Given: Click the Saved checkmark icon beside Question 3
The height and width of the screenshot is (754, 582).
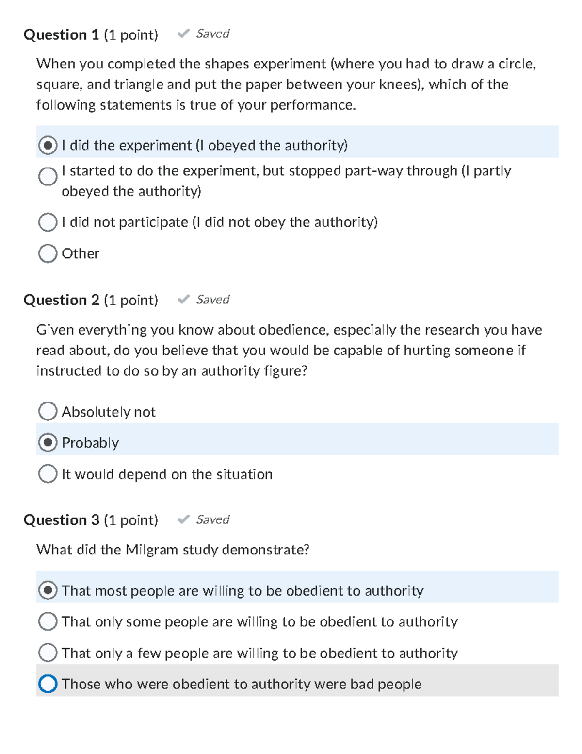Looking at the screenshot, I should [184, 519].
